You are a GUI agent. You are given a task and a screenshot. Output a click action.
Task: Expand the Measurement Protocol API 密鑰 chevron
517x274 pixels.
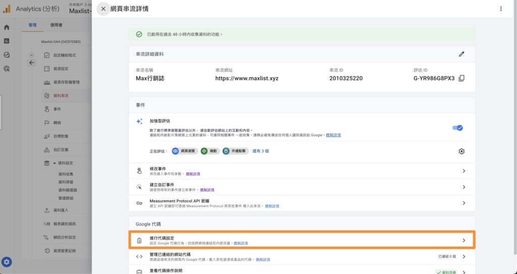[463, 203]
